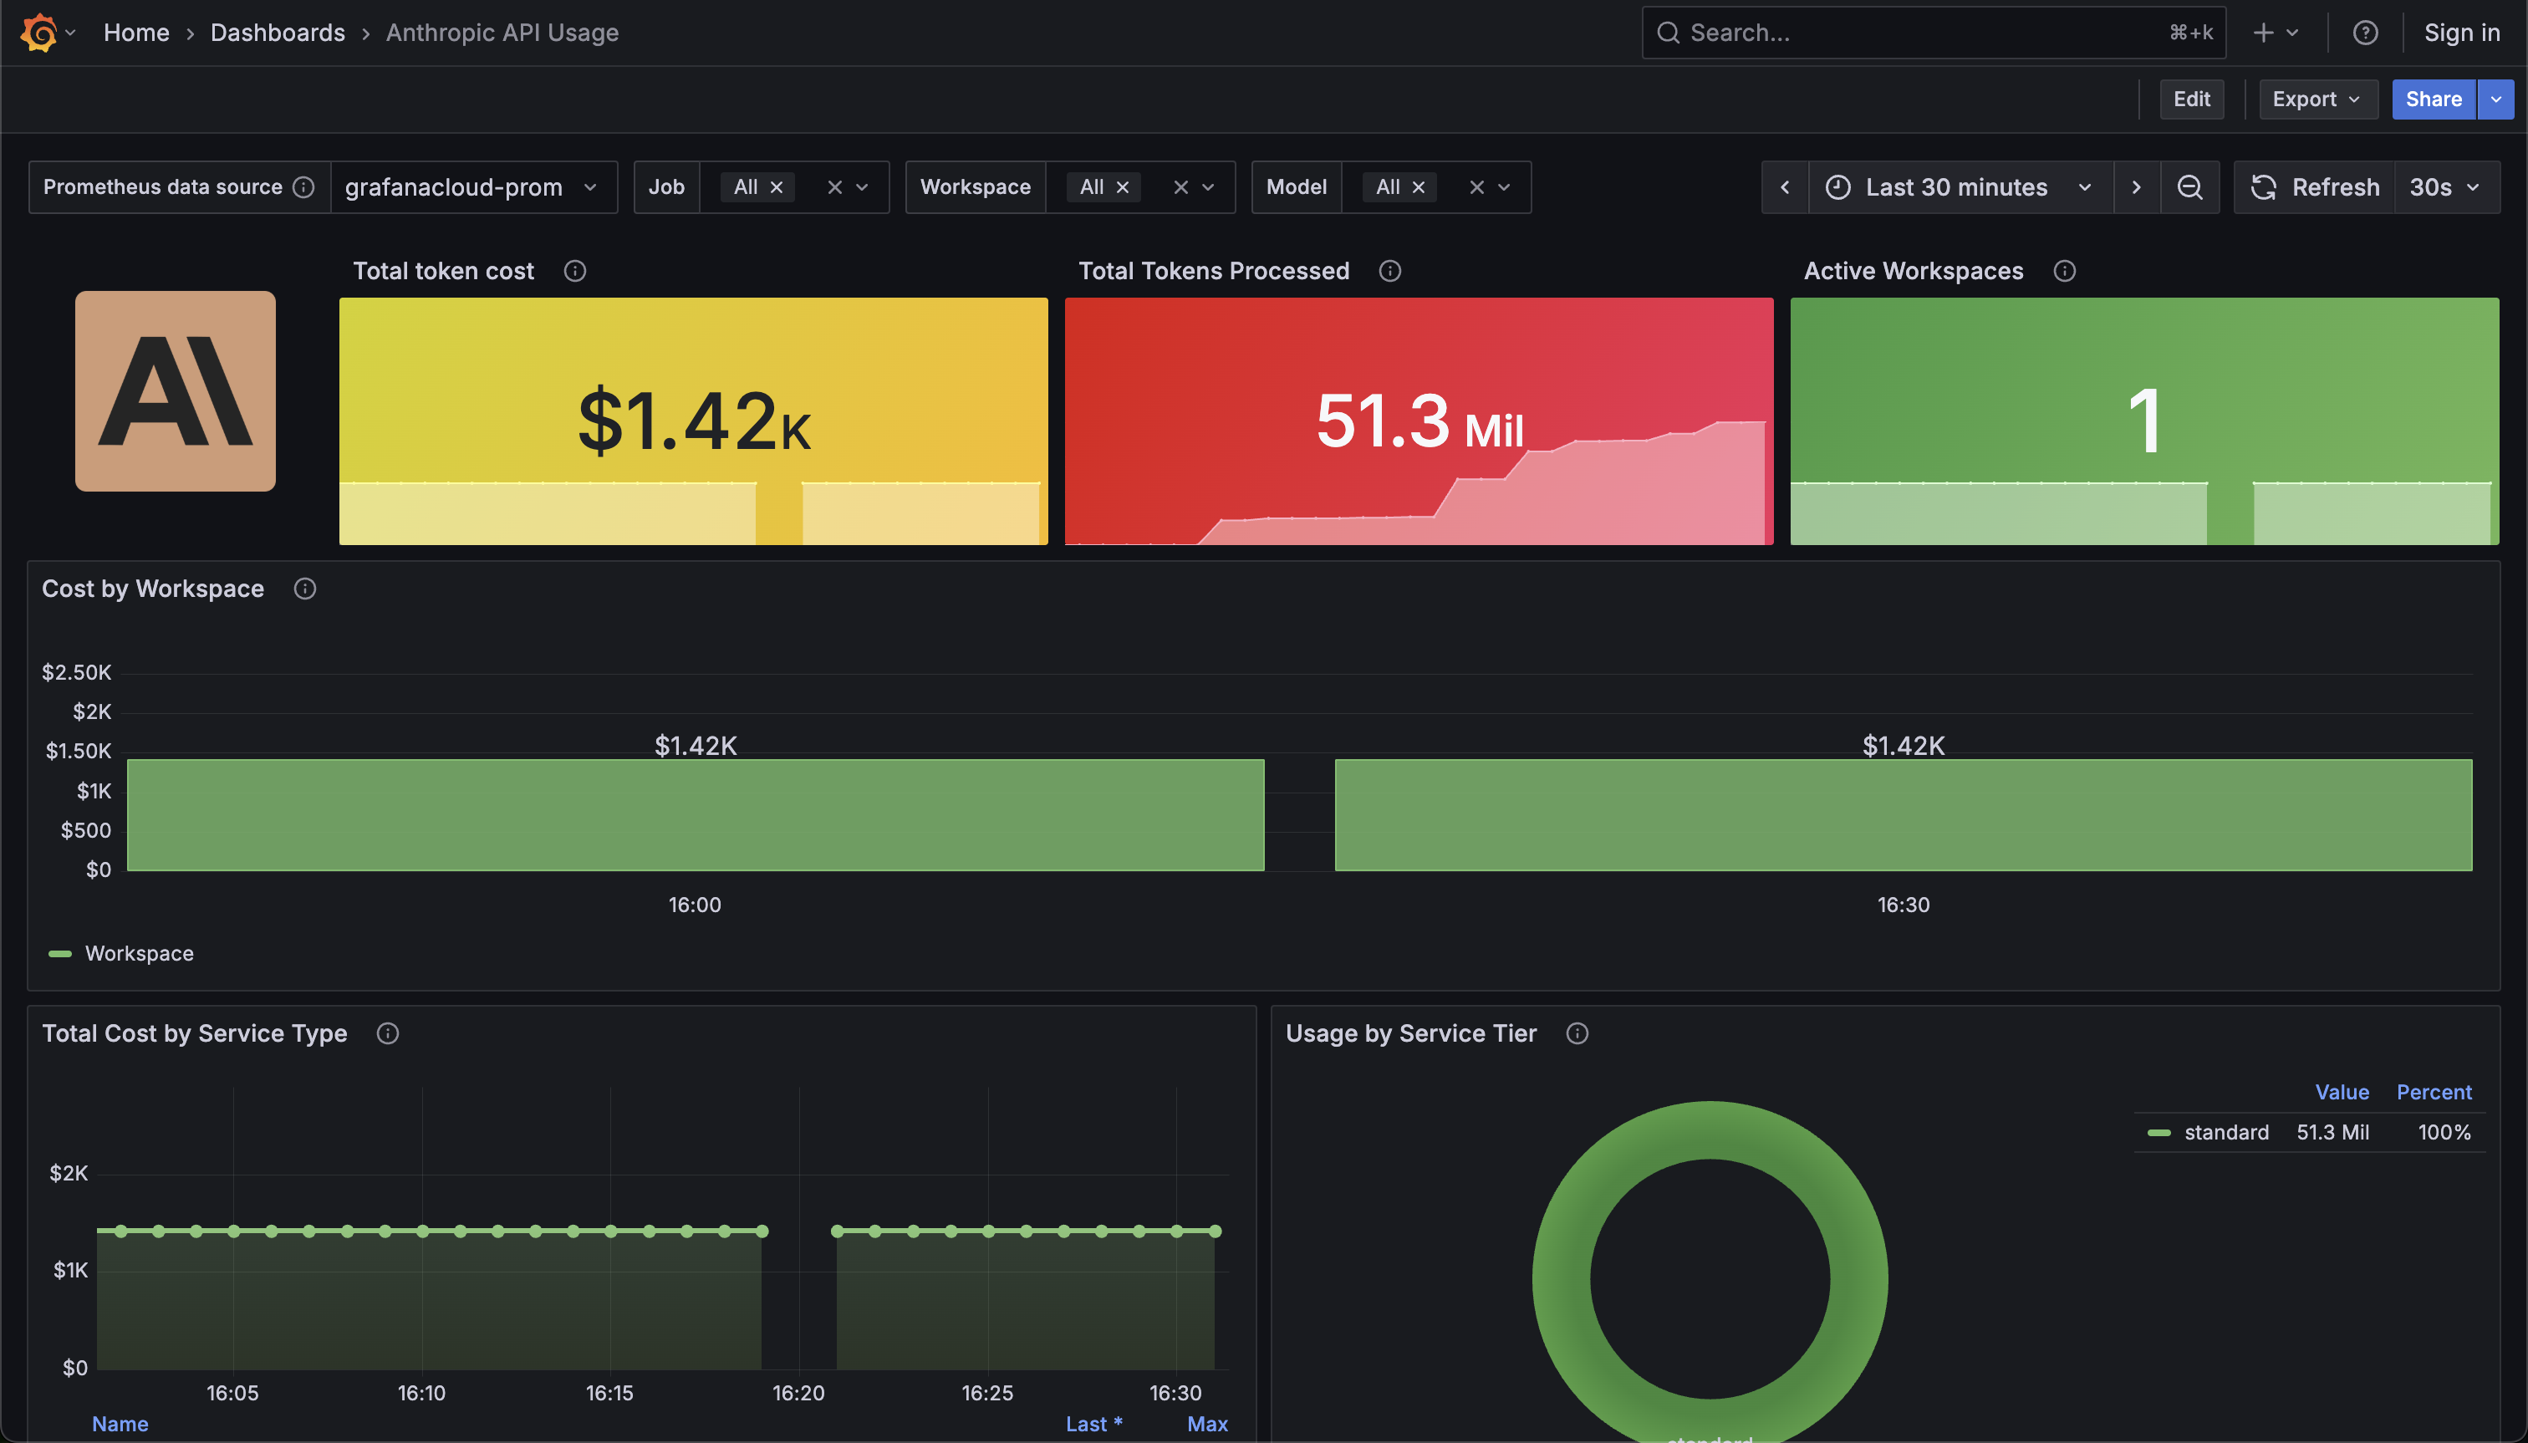Navigate to Dashboards via breadcrumb

[x=278, y=32]
